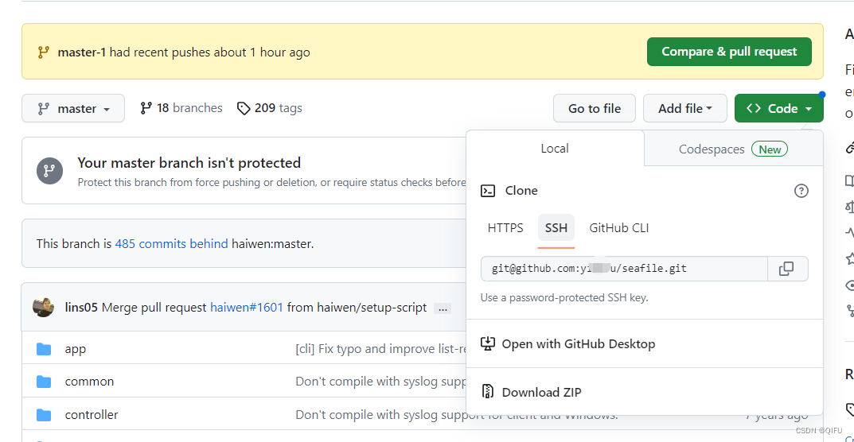The width and height of the screenshot is (854, 442).
Task: Click Compare & pull request button
Action: (729, 52)
